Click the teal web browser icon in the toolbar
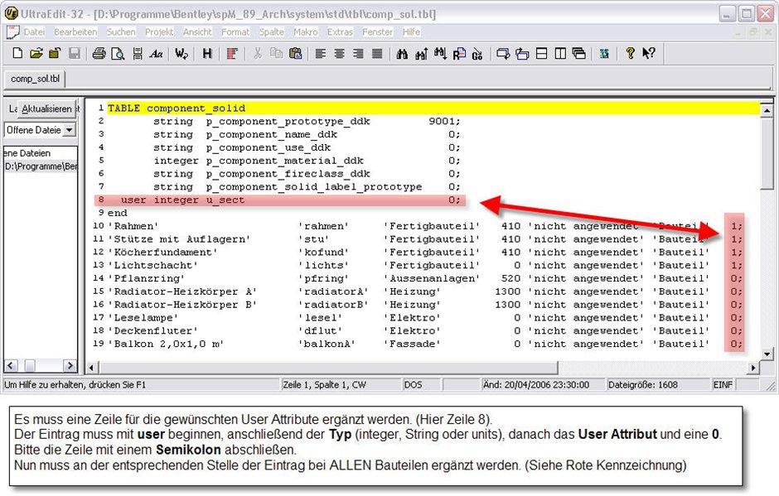 pyautogui.click(x=604, y=53)
